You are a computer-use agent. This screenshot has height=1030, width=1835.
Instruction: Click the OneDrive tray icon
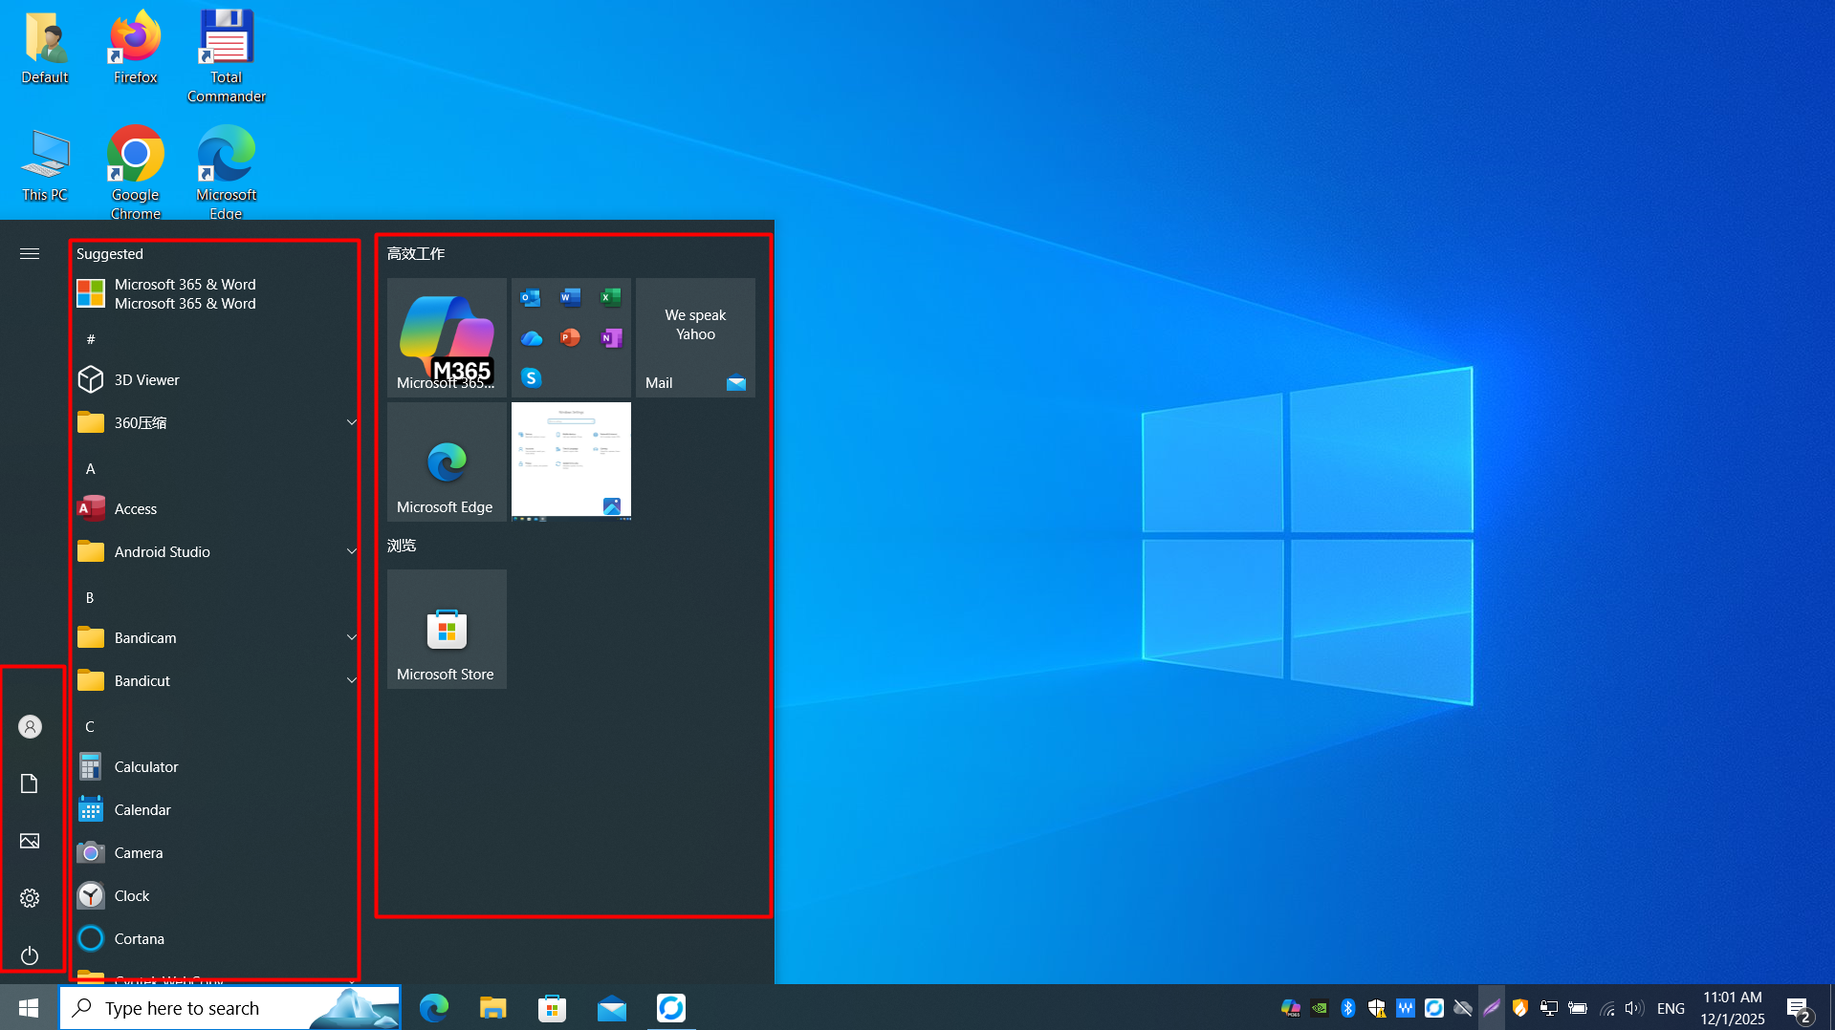click(1463, 1008)
